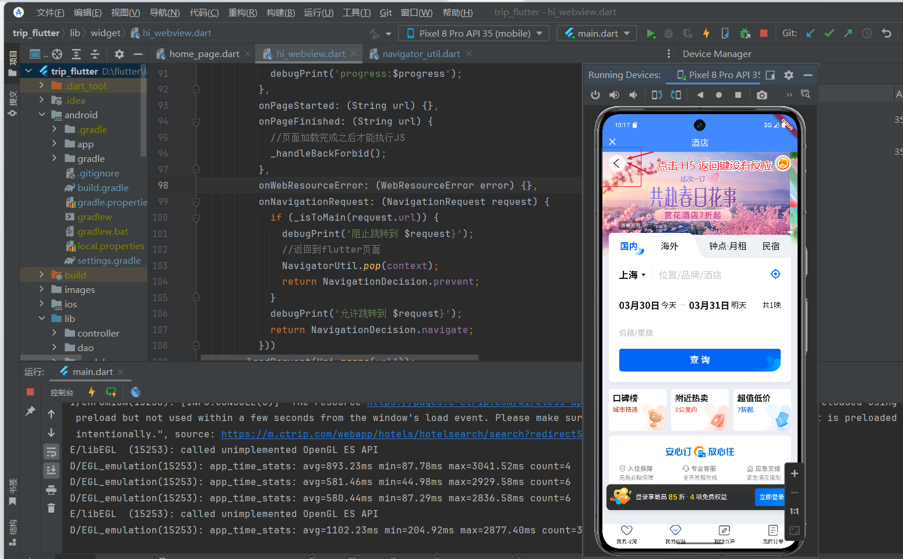Open the 文件(F) menu
Viewport: 903px width, 559px height.
[x=50, y=12]
